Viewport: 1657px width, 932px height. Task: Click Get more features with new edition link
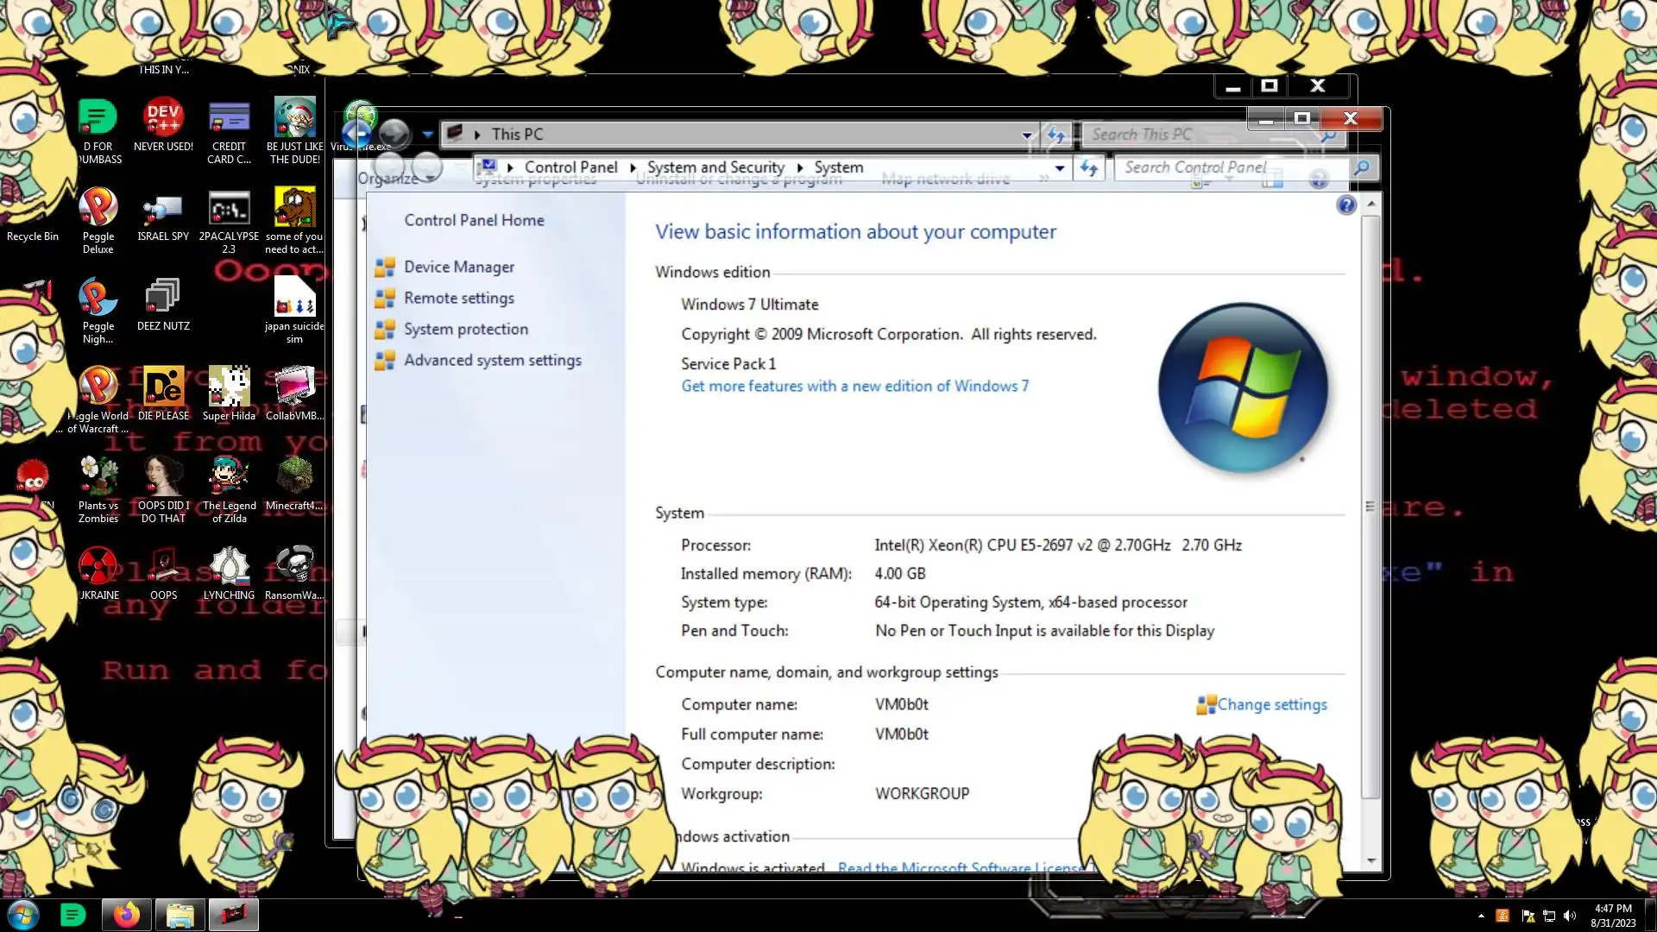[854, 387]
